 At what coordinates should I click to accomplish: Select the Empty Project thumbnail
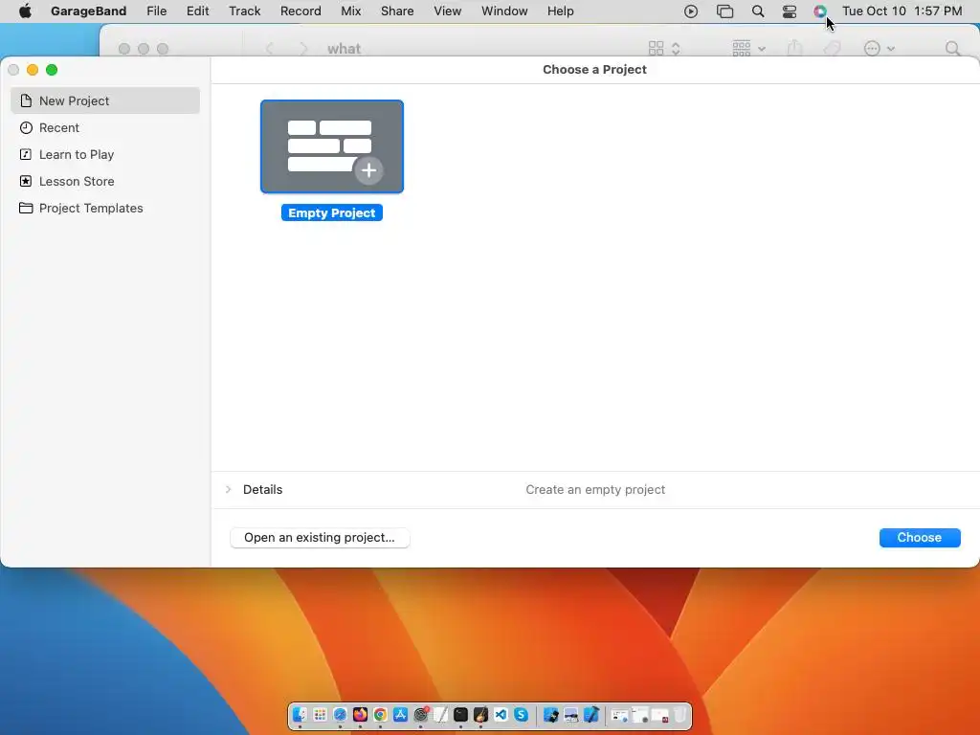tap(332, 146)
